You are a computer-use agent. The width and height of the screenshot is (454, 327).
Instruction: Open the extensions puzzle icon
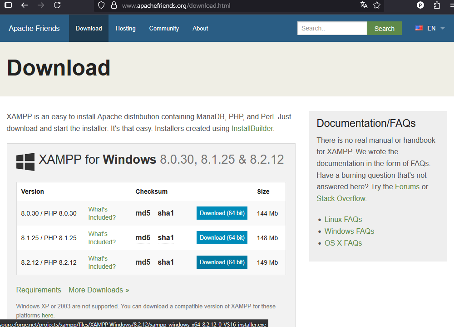[x=437, y=5]
